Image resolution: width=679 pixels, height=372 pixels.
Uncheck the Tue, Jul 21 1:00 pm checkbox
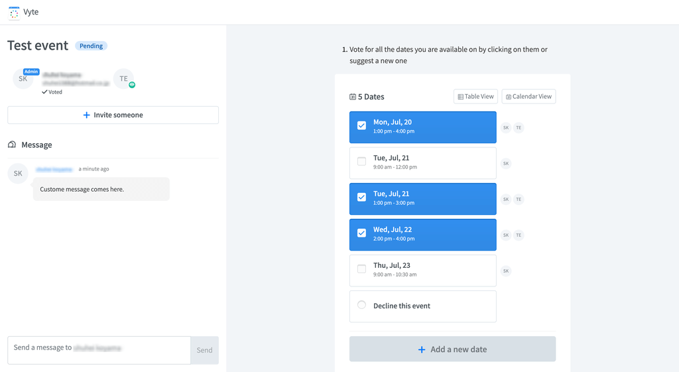tap(361, 197)
